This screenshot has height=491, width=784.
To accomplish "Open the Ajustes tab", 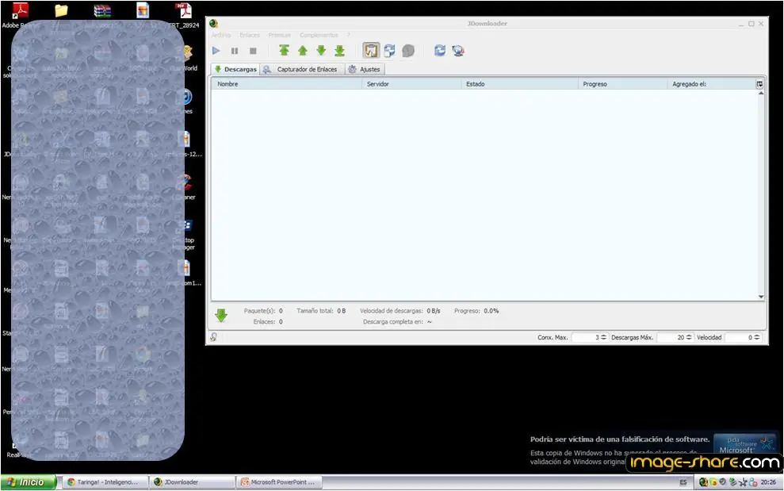I will (x=365, y=69).
